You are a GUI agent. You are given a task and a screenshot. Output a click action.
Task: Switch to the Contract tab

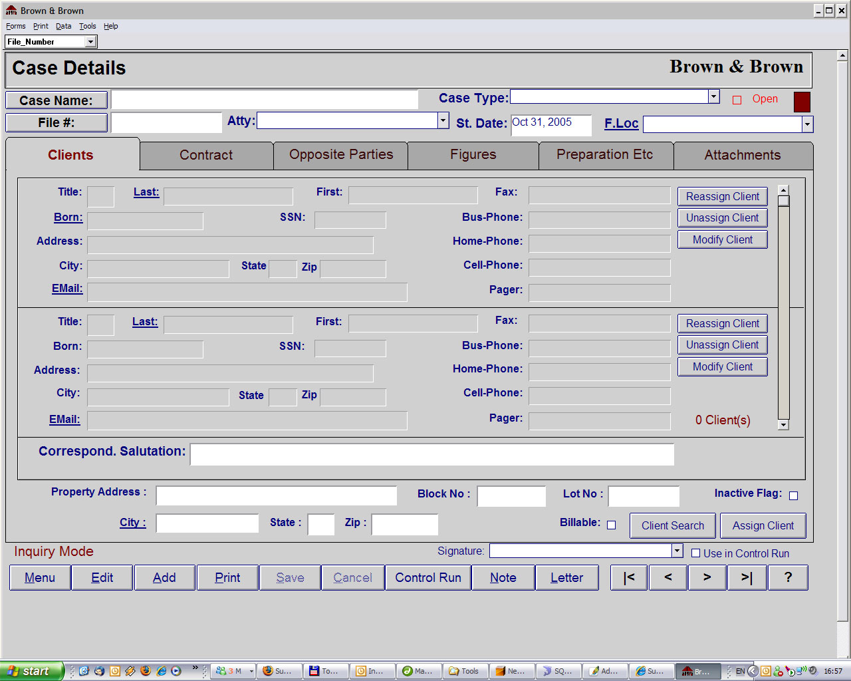click(x=207, y=155)
